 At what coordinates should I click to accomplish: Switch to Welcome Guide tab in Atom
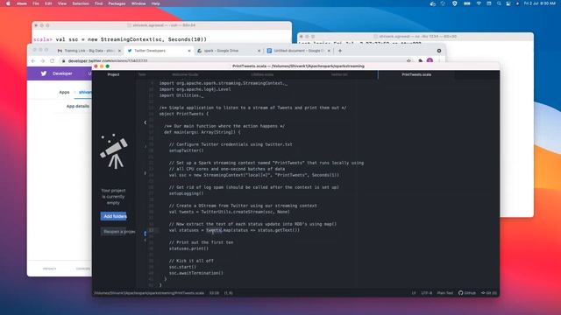pos(185,74)
